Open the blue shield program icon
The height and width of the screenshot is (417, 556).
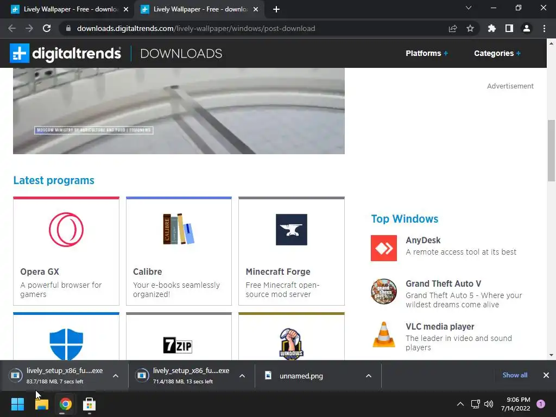66,344
